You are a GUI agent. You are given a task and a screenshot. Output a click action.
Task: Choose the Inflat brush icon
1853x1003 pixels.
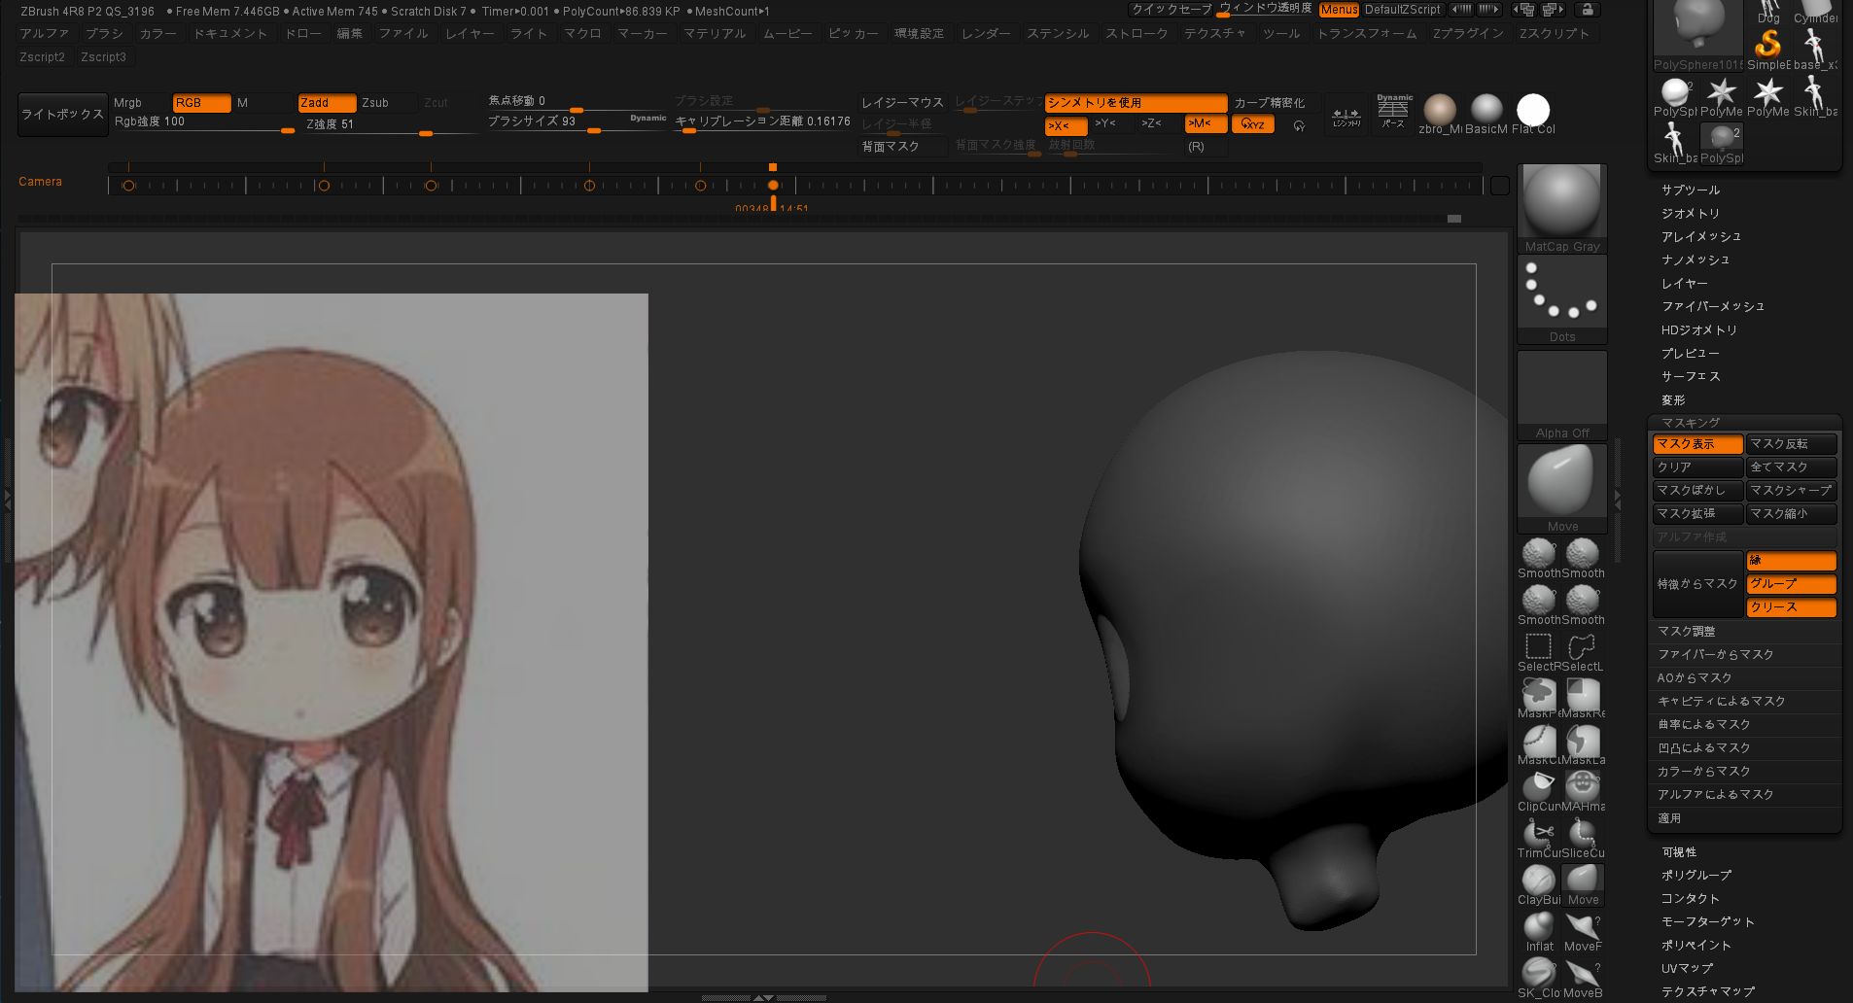[1538, 926]
